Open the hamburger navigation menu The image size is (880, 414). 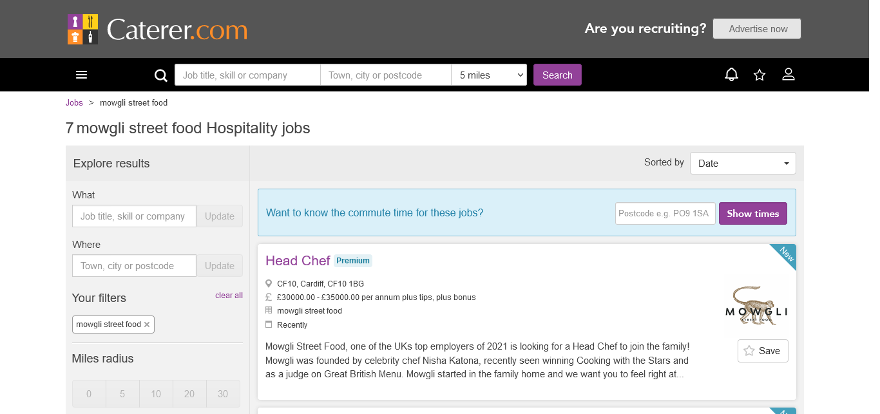(x=81, y=75)
